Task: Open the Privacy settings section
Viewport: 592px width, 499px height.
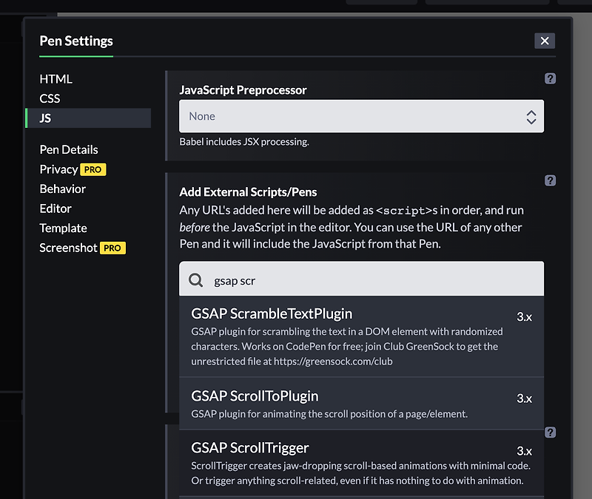Action: click(59, 169)
